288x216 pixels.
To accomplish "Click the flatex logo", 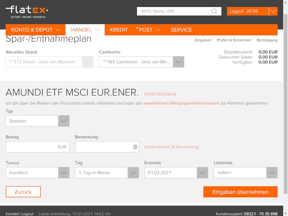I will click(x=27, y=12).
